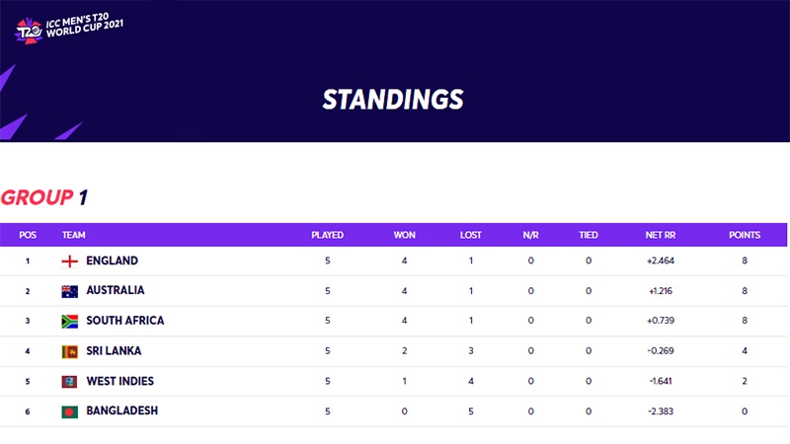Open the AUSTRALIA team row
The height and width of the screenshot is (444, 790).
click(116, 291)
